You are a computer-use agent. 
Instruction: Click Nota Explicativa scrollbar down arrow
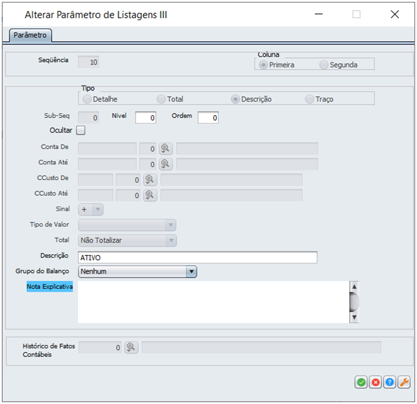[x=354, y=317]
